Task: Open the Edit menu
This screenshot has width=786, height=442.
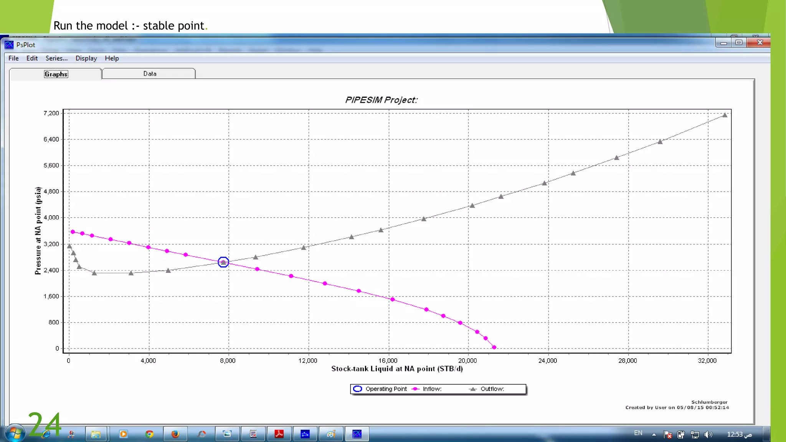Action: pyautogui.click(x=32, y=58)
